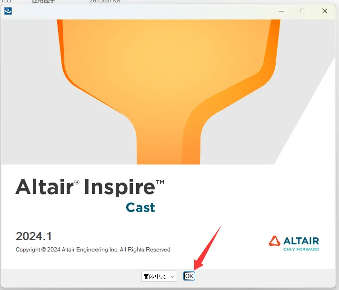Click the Altair Only Forward logo
The width and height of the screenshot is (339, 290).
pos(294,243)
